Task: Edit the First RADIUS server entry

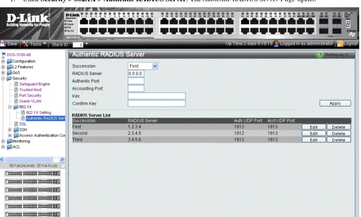Action: pos(313,127)
